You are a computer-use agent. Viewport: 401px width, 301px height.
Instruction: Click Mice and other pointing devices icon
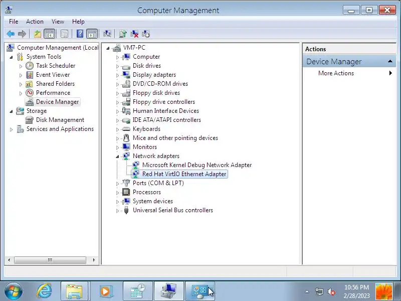[126, 138]
